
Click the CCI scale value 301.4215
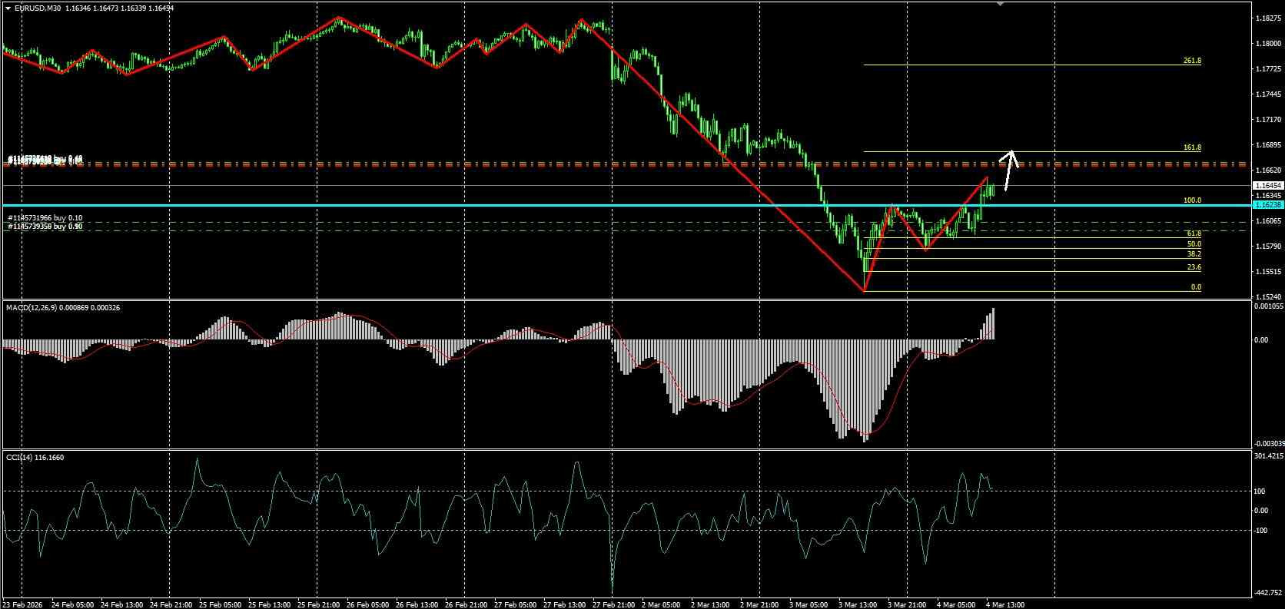click(x=1268, y=456)
